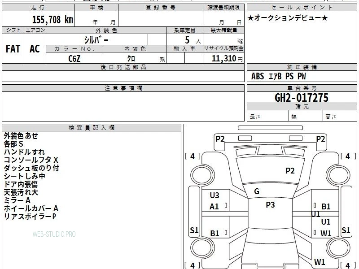The image size is (359, 269).
Task: Click the カラーNo. header cell
Action: coord(74,49)
